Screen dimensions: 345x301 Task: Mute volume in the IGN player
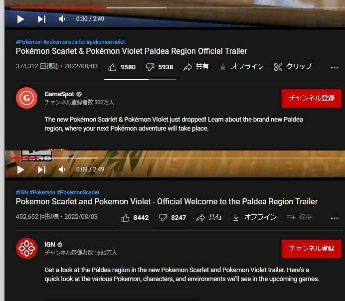[x=62, y=169]
